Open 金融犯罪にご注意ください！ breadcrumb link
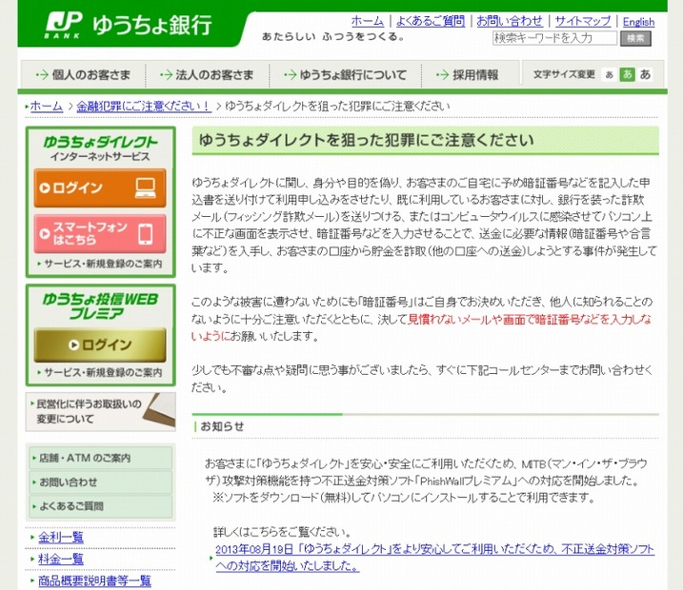 click(144, 107)
